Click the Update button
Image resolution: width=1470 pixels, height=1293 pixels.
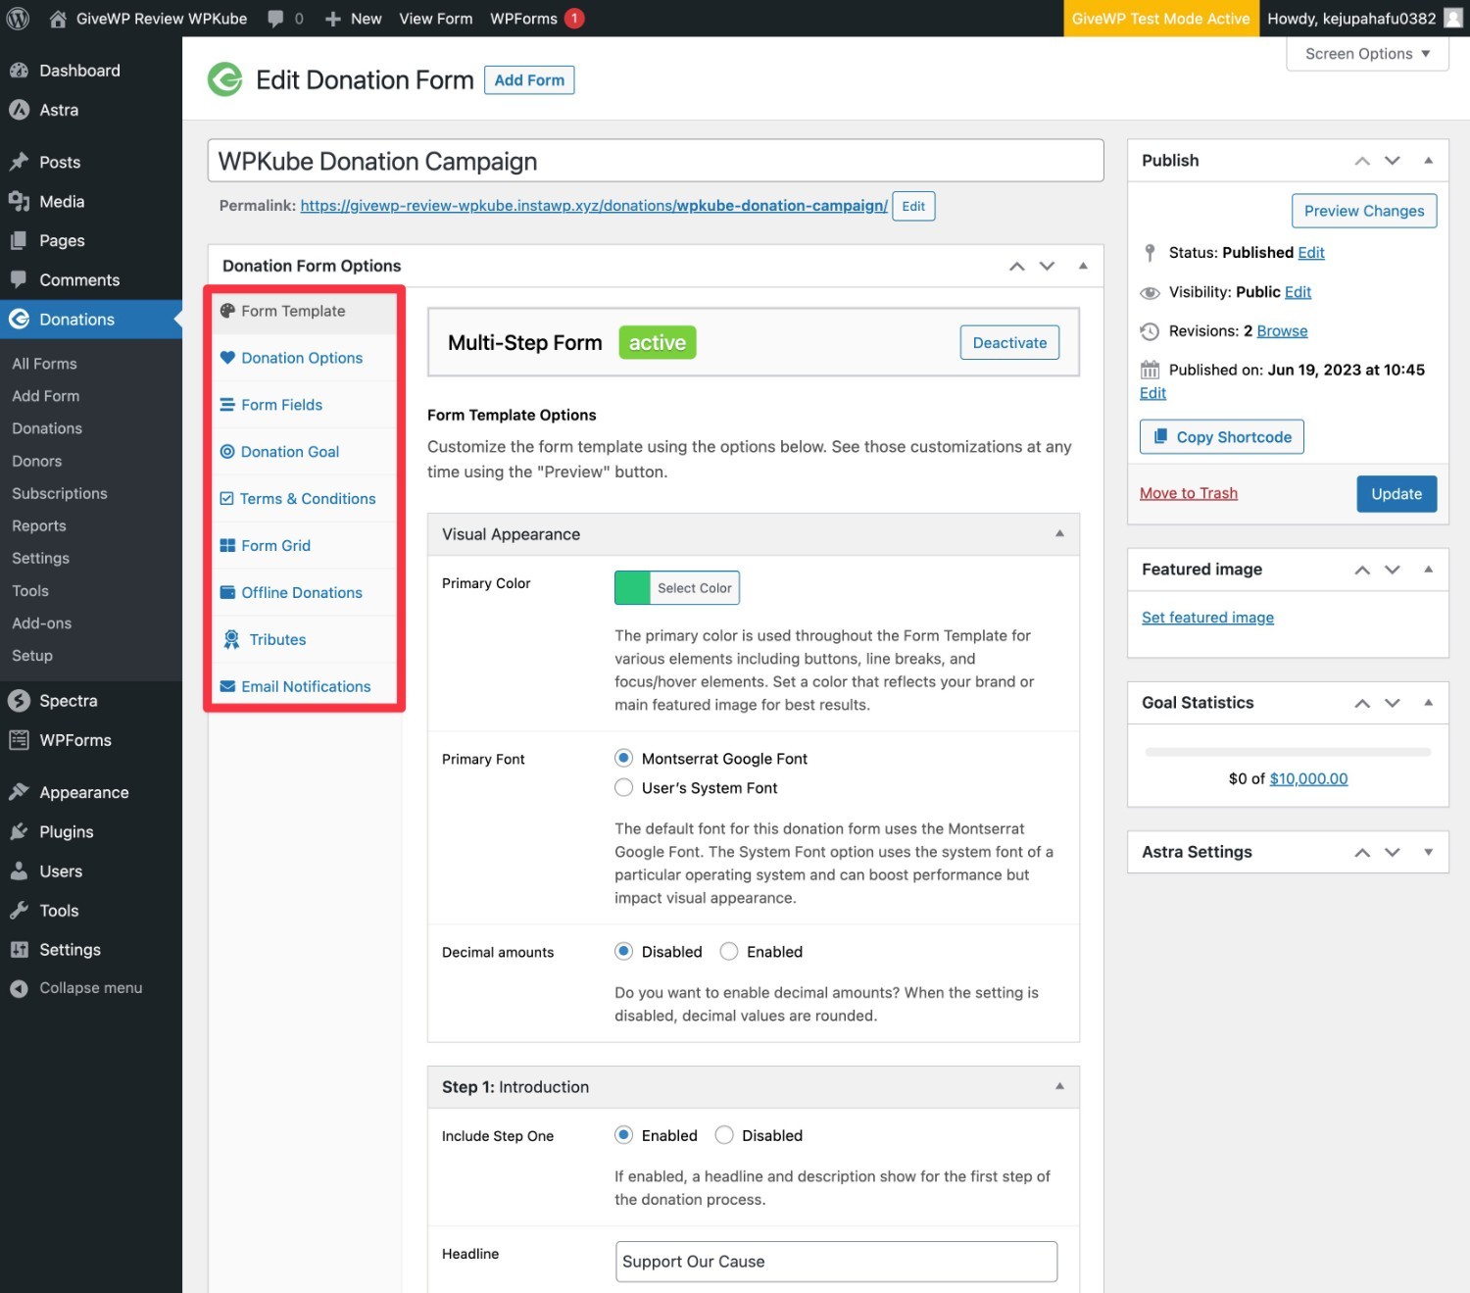point(1396,494)
